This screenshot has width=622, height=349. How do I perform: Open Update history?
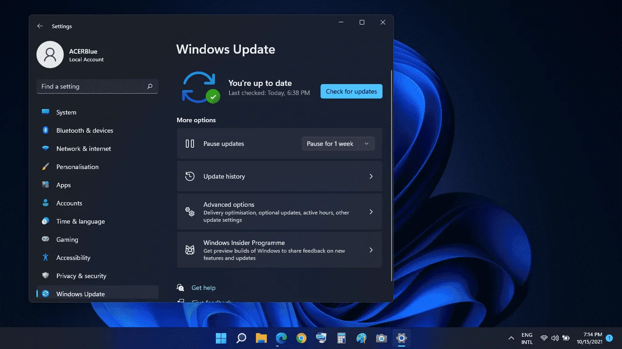point(279,176)
